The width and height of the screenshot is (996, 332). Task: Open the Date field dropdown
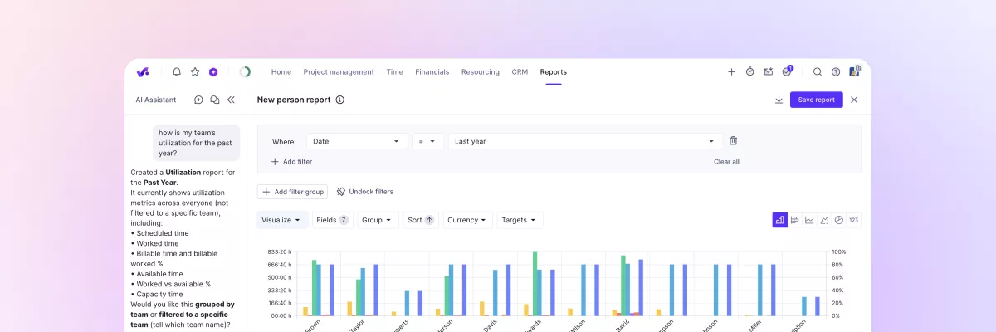pos(357,141)
